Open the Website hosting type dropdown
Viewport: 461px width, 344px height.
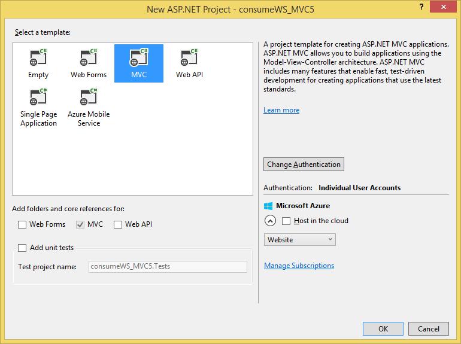tap(299, 240)
